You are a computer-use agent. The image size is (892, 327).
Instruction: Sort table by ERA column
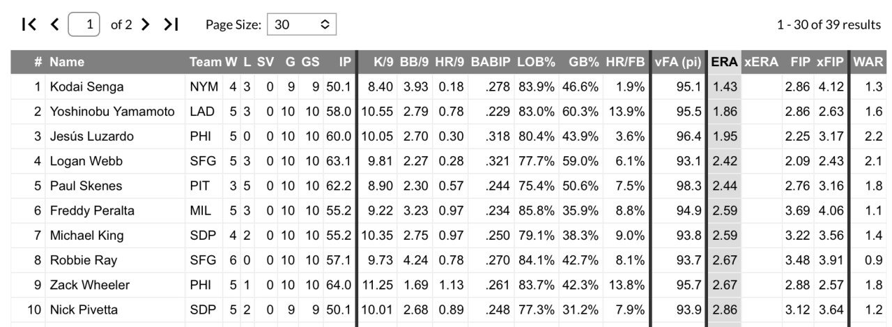(x=724, y=62)
